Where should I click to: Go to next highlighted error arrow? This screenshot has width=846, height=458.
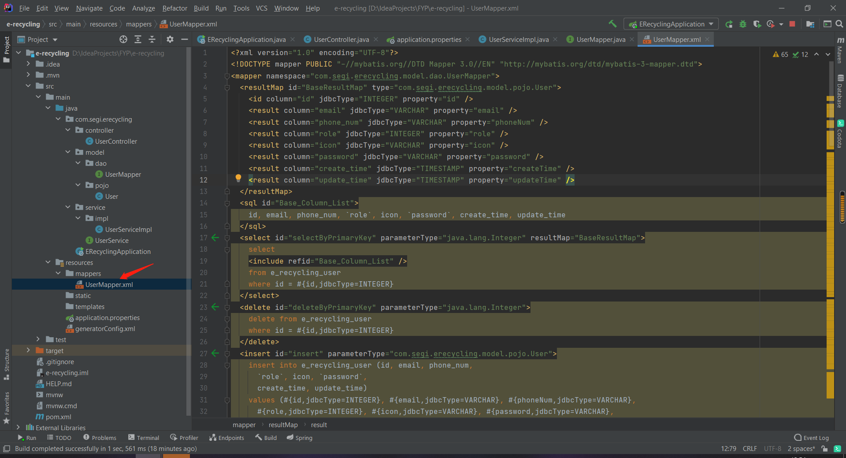pos(828,55)
